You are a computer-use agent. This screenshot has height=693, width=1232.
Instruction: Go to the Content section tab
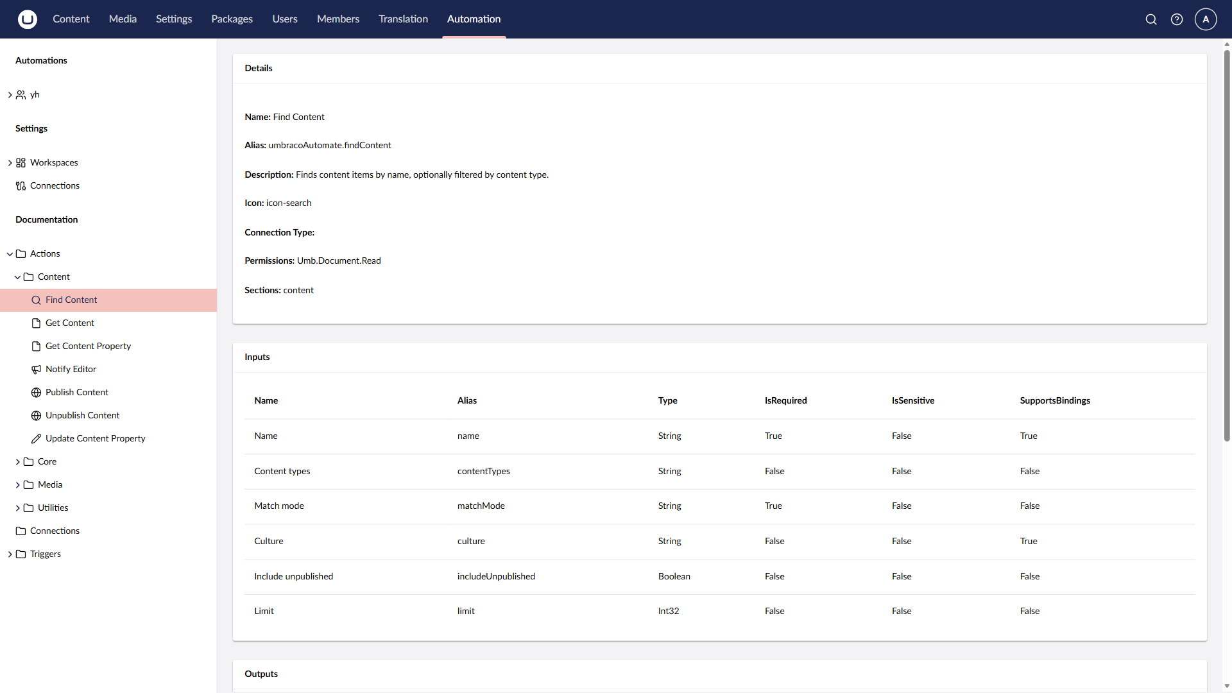click(x=71, y=19)
